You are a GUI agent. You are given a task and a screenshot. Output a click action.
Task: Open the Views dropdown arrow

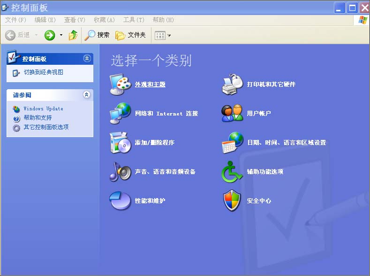[169, 36]
